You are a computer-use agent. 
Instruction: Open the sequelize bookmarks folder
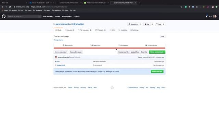56,11
